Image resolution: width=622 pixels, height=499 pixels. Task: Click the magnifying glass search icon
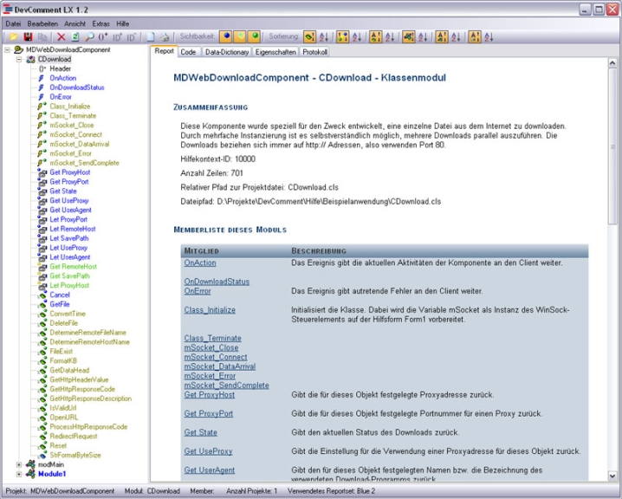click(89, 37)
